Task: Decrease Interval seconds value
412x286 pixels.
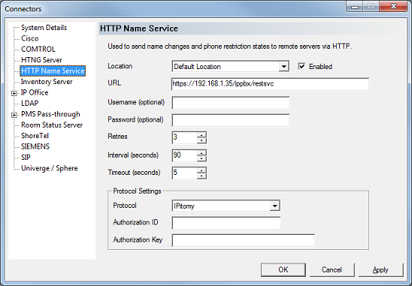Action: (201, 158)
